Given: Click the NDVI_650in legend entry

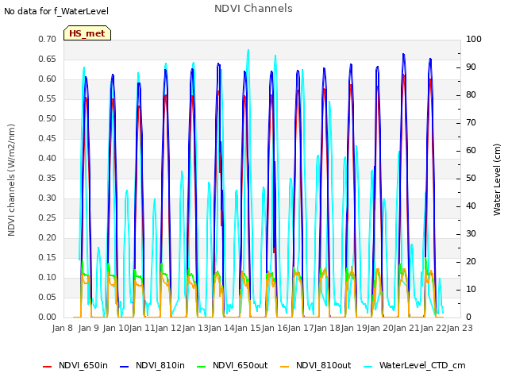Looking at the screenshot, I should click(x=75, y=365).
